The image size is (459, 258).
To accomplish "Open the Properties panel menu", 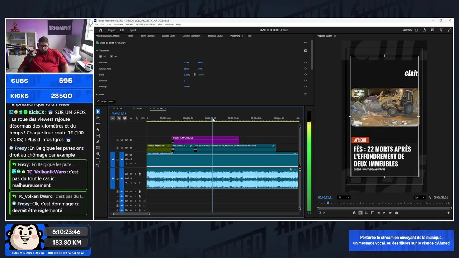I will (x=242, y=36).
